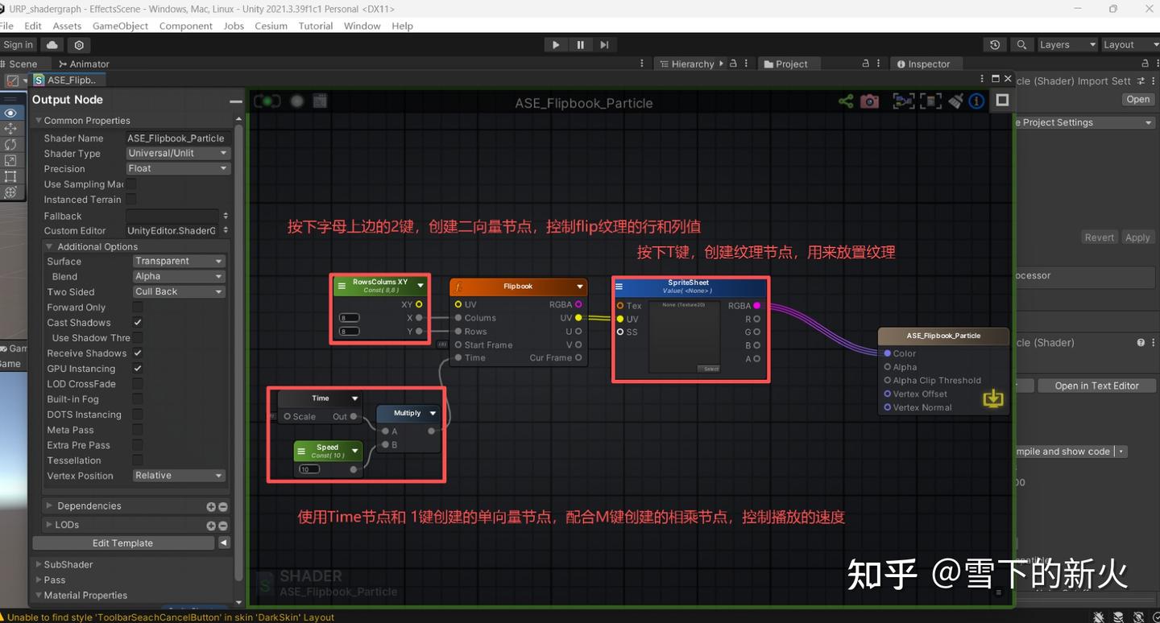Collapse the Additional Options section
This screenshot has height=623, width=1160.
point(48,246)
